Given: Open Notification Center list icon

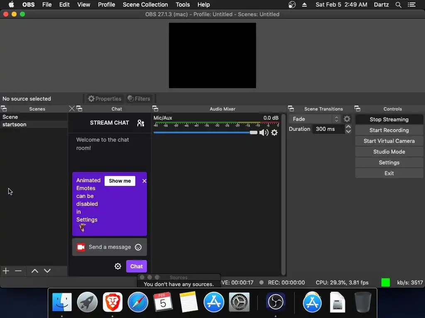Looking at the screenshot, I should point(411,5).
